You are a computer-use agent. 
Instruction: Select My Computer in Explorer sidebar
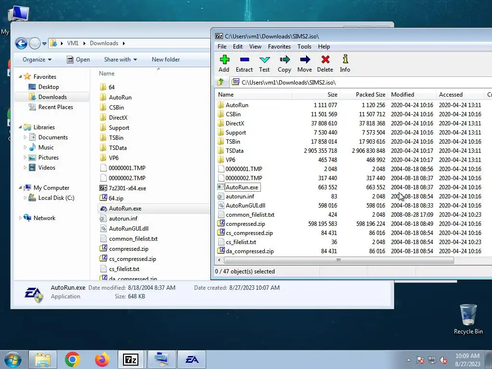tap(51, 188)
